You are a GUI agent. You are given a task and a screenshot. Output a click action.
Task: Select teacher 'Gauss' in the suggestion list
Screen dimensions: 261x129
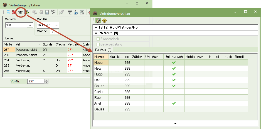101,109
